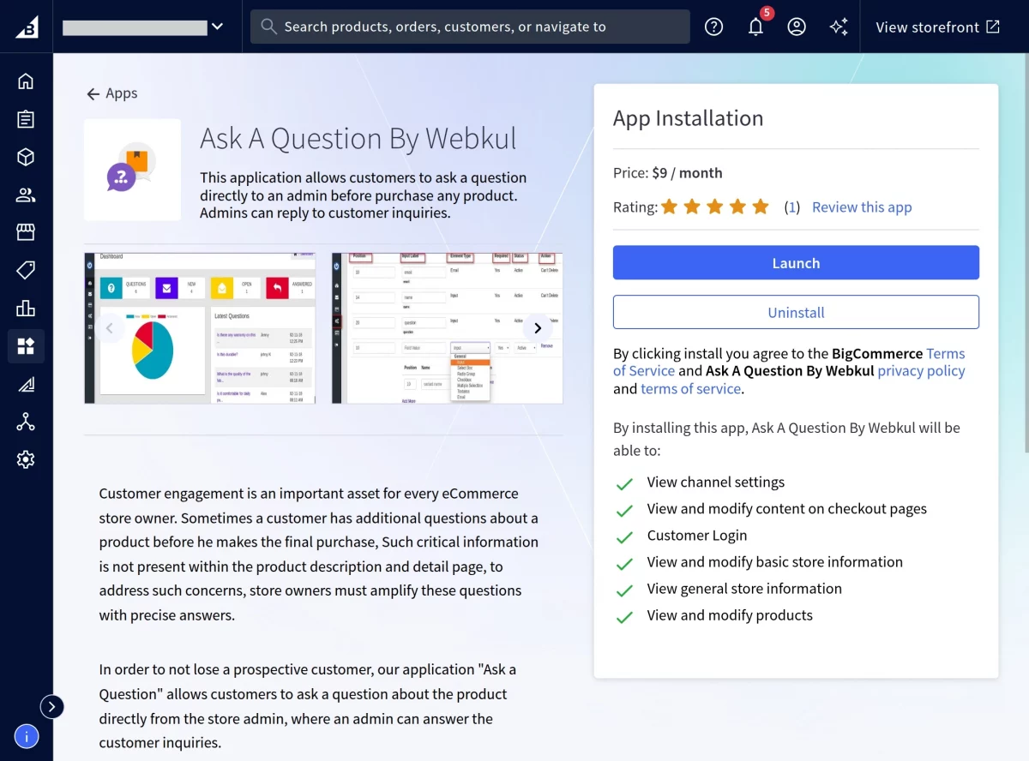Screen dimensions: 1029x761
Task: Open the form fields screenshot thumbnail
Action: (x=448, y=327)
